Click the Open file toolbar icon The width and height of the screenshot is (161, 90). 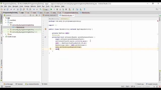(x=2, y=9)
